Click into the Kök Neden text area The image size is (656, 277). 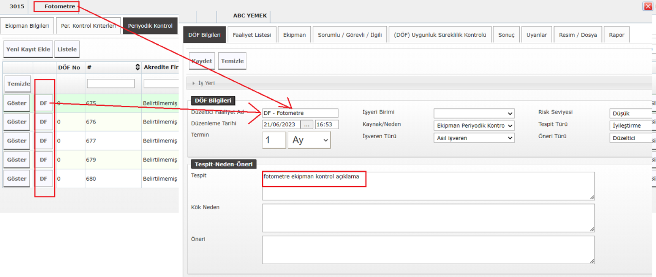[x=428, y=218]
